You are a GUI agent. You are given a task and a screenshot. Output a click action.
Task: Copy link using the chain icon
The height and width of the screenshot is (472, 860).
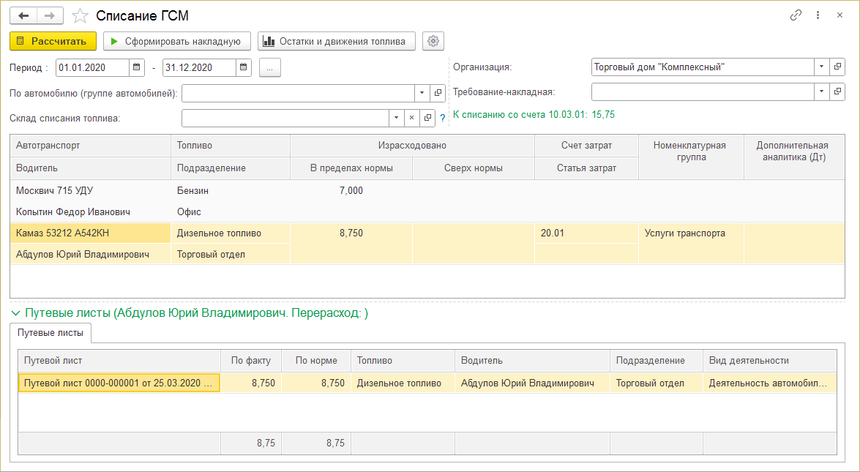pos(796,15)
